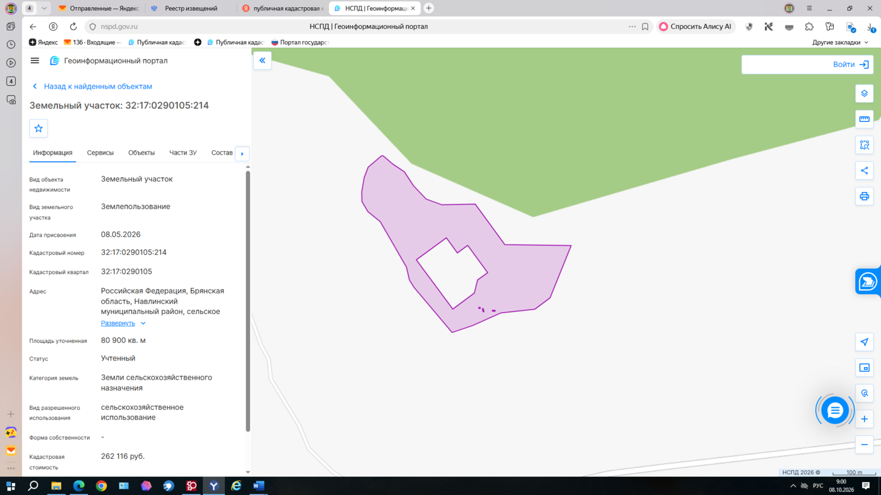Screen dimensions: 881x495
Task: Click the Войти login button
Action: pos(807,65)
